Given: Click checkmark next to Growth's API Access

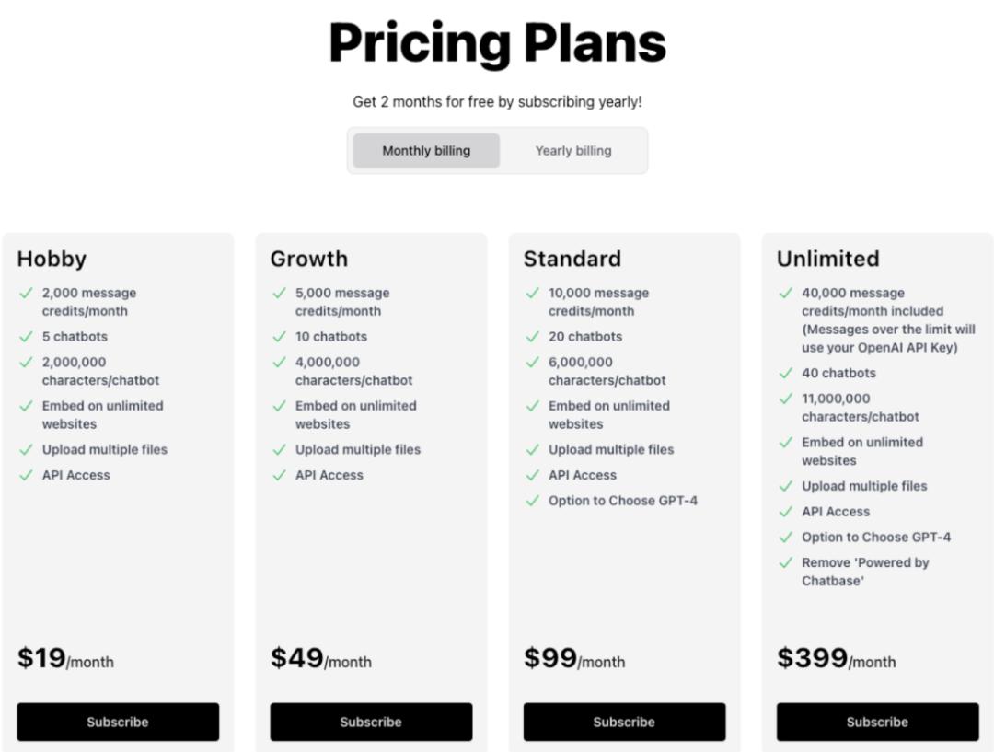Looking at the screenshot, I should 279,475.
